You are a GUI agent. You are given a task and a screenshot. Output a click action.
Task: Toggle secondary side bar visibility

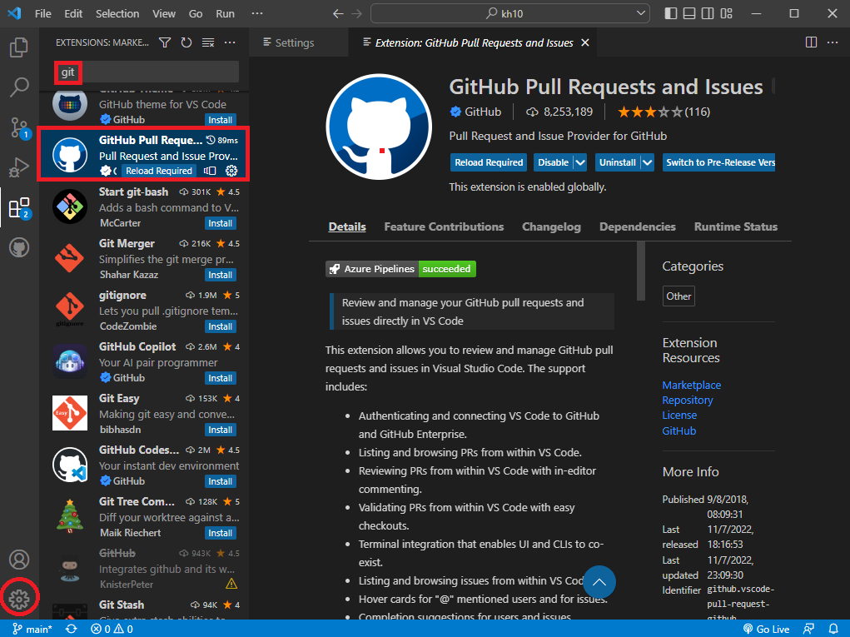(x=708, y=13)
